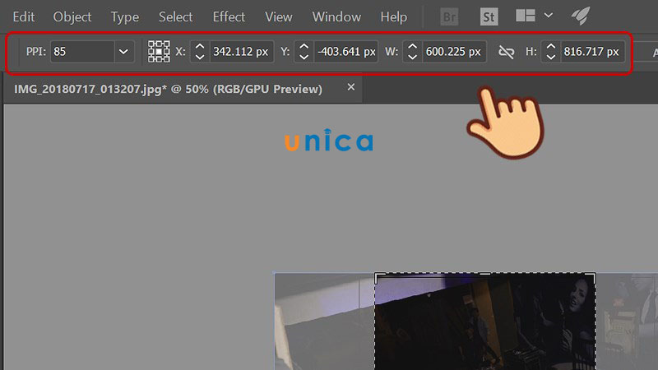Open the Window menu

pyautogui.click(x=336, y=16)
